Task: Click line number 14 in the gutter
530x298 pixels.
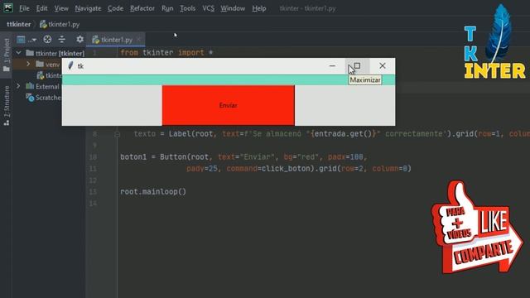Action: [93, 204]
